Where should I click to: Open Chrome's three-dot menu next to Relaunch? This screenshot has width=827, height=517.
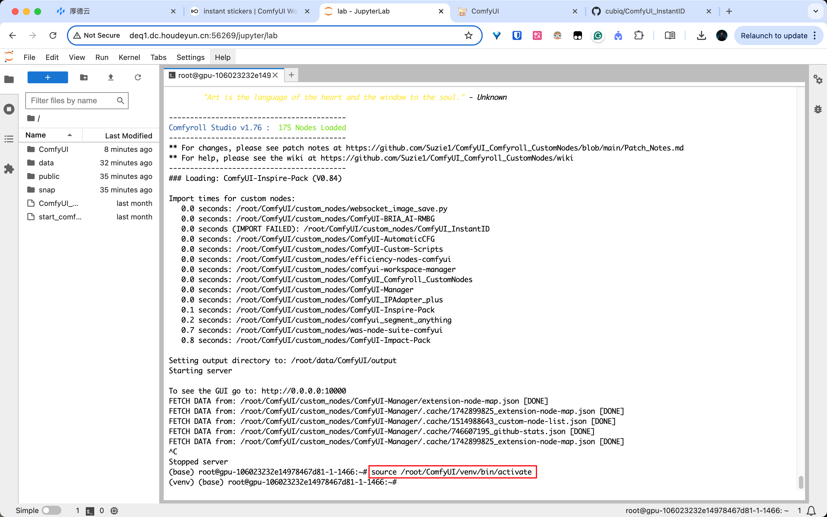(815, 35)
